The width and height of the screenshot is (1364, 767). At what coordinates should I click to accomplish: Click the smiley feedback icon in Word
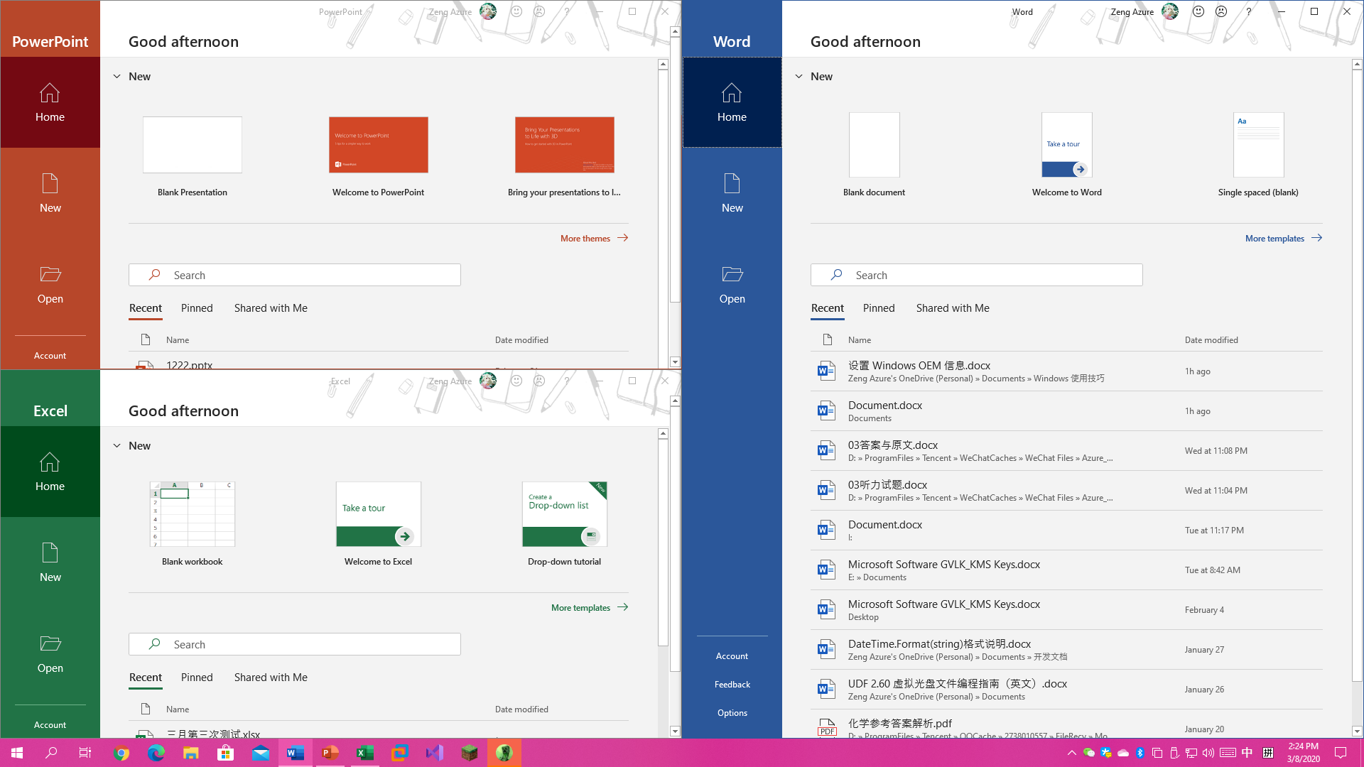(x=1198, y=11)
